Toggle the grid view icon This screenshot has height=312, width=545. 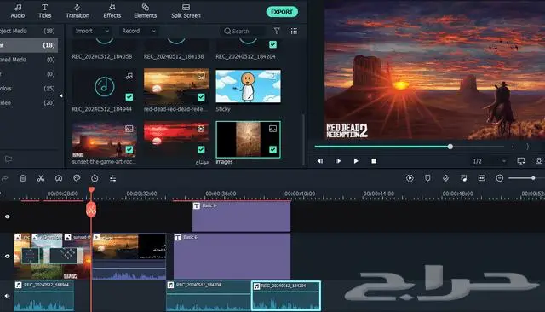294,31
